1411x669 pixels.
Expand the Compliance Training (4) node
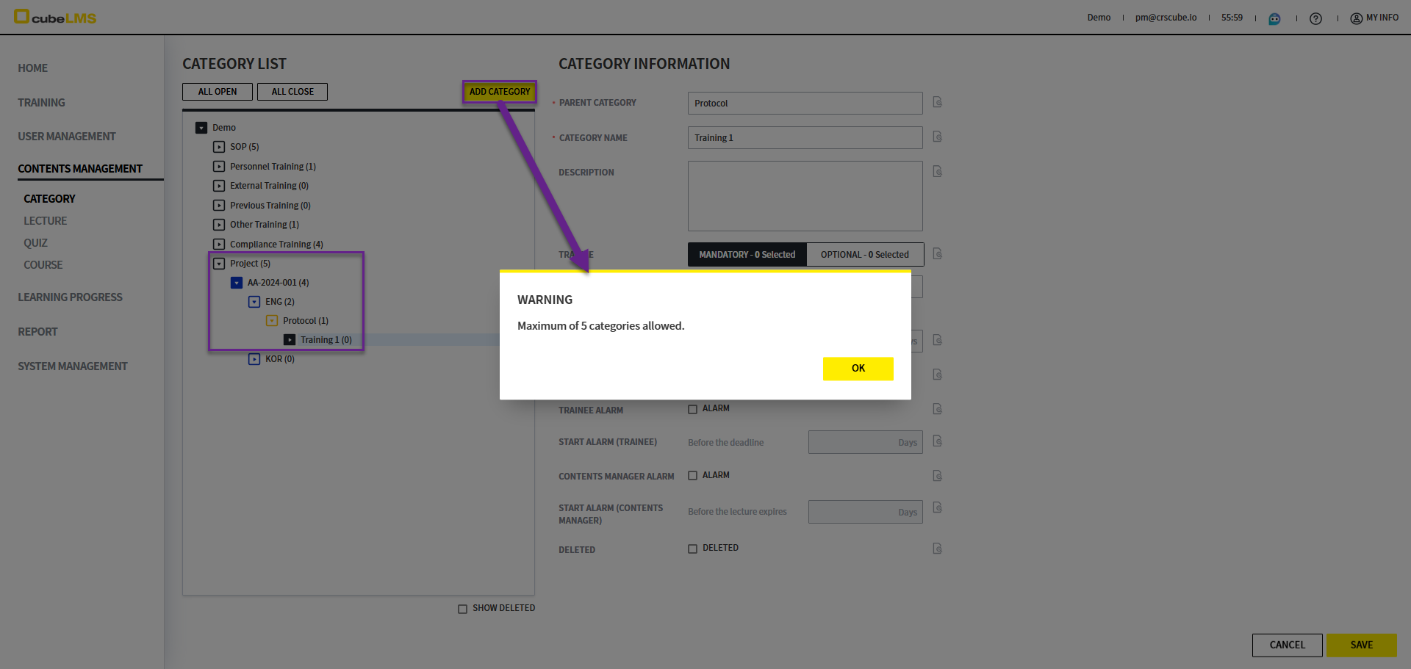tap(219, 245)
